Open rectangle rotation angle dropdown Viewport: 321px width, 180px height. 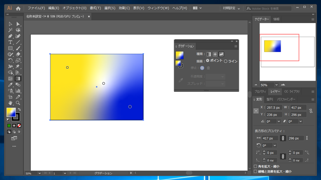pos(275,145)
